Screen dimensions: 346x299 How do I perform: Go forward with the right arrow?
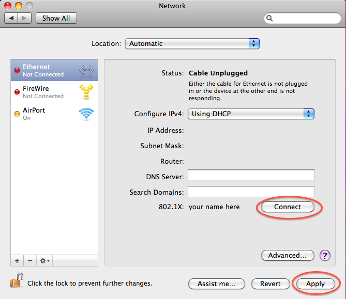click(24, 18)
